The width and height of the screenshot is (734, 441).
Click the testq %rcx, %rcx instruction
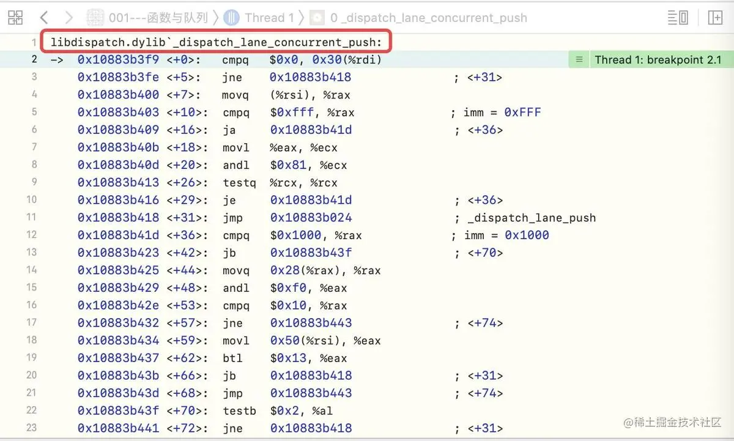click(280, 183)
